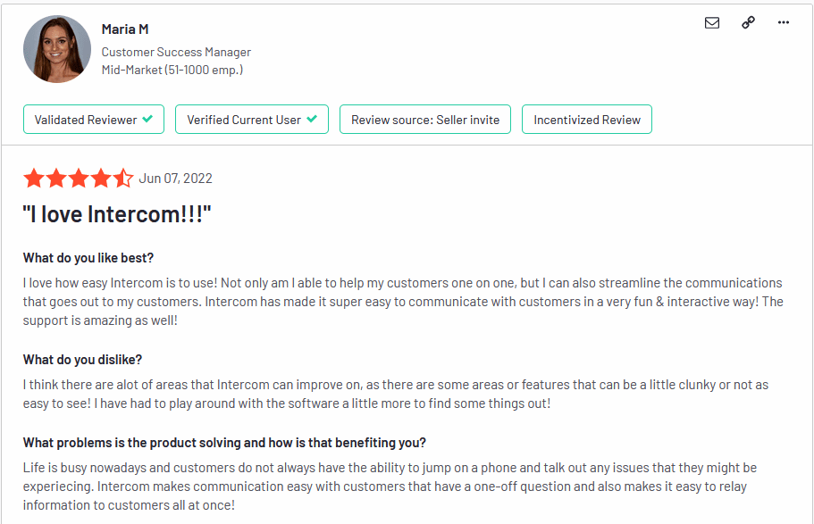
Task: Click Maria M's profile photo
Action: 57,49
